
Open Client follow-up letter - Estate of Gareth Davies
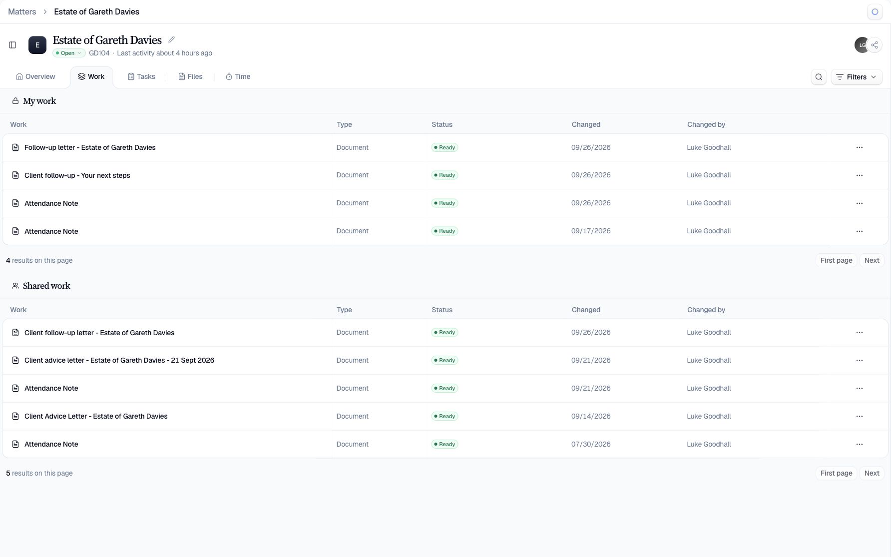tap(99, 333)
